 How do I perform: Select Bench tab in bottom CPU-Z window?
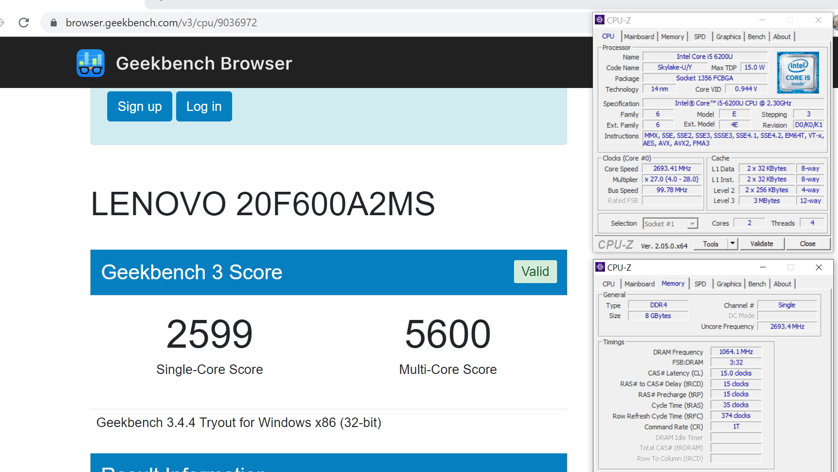pyautogui.click(x=757, y=284)
